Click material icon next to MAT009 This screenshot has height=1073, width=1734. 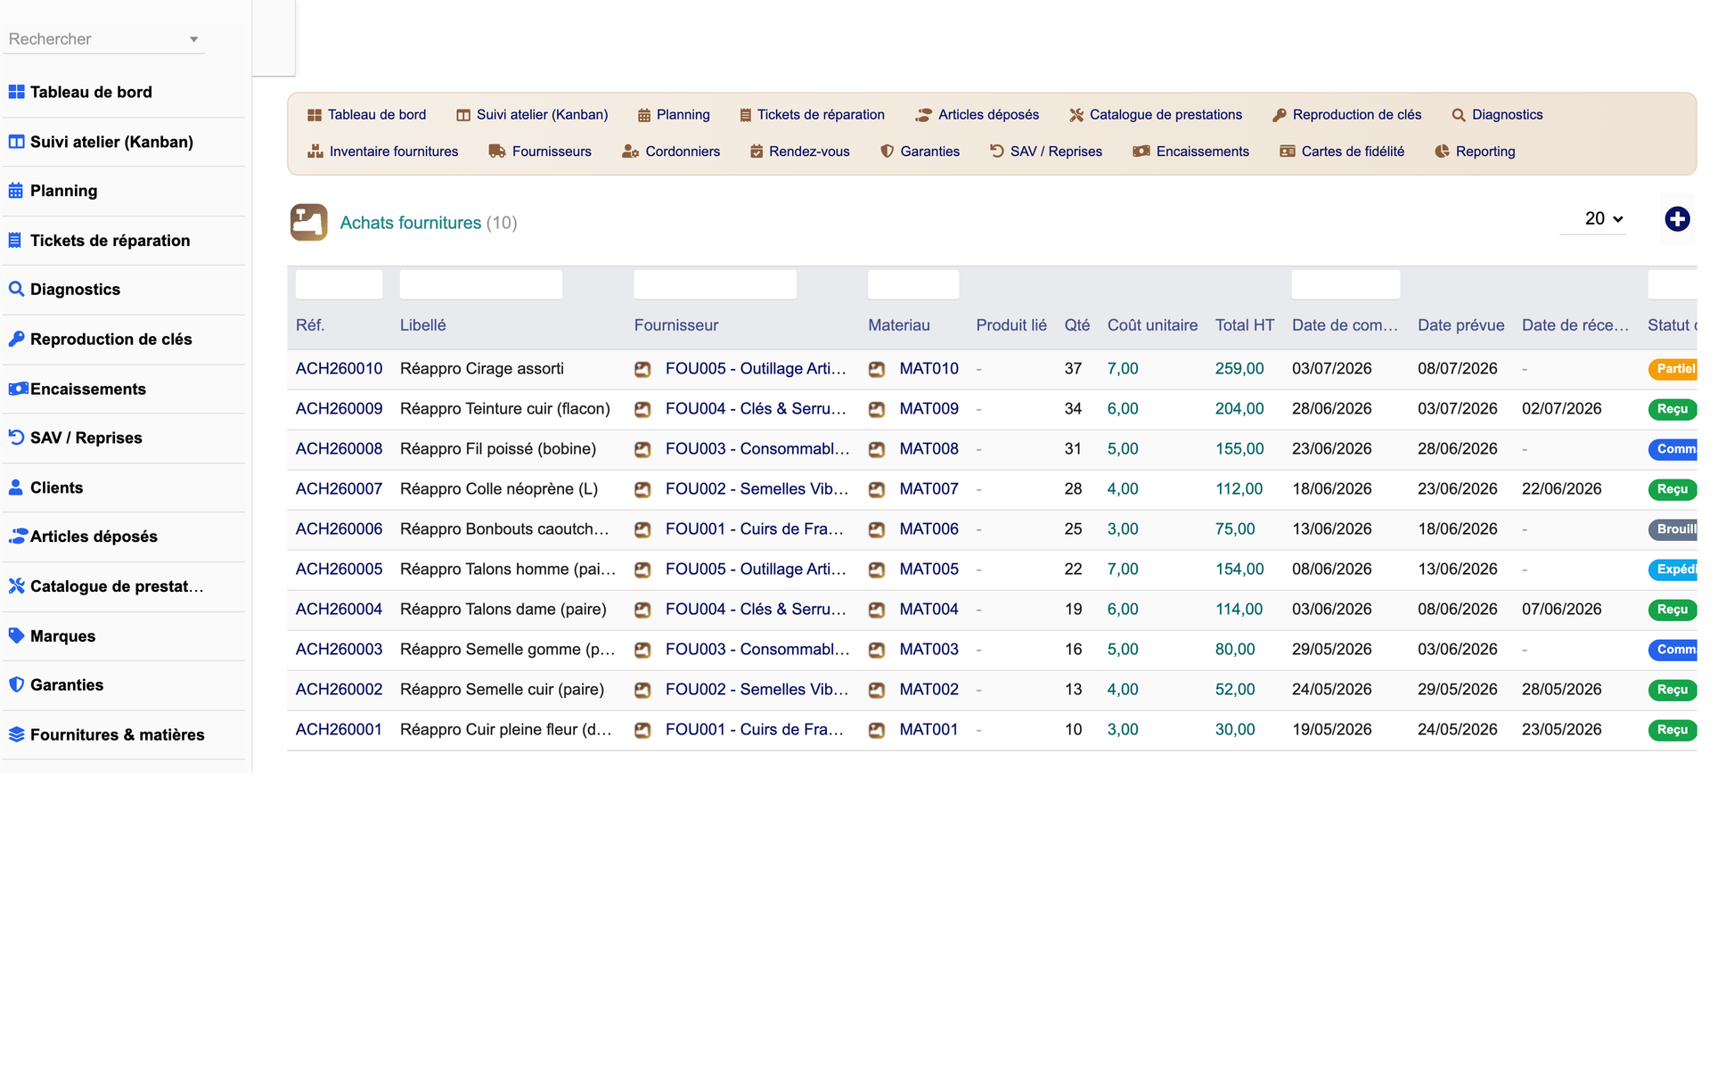[877, 410]
